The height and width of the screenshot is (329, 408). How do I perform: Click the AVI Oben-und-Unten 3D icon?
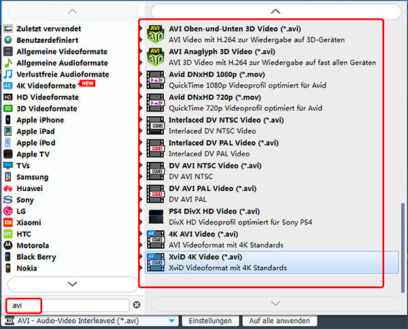tap(155, 35)
